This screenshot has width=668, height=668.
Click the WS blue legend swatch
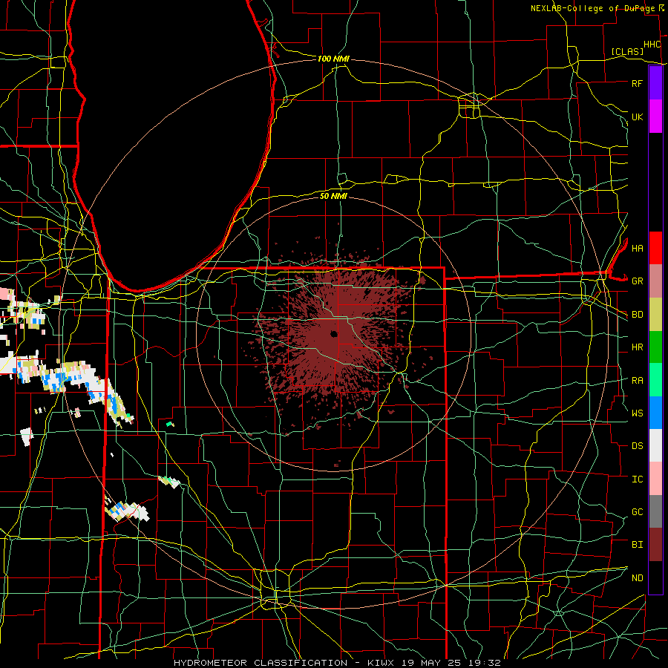click(655, 413)
